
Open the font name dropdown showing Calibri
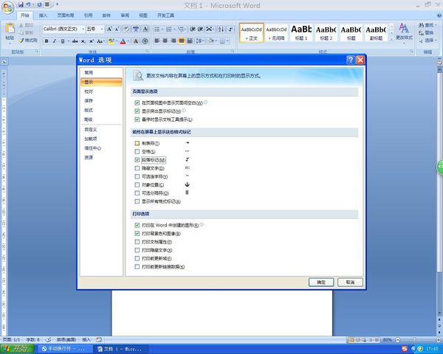point(83,29)
